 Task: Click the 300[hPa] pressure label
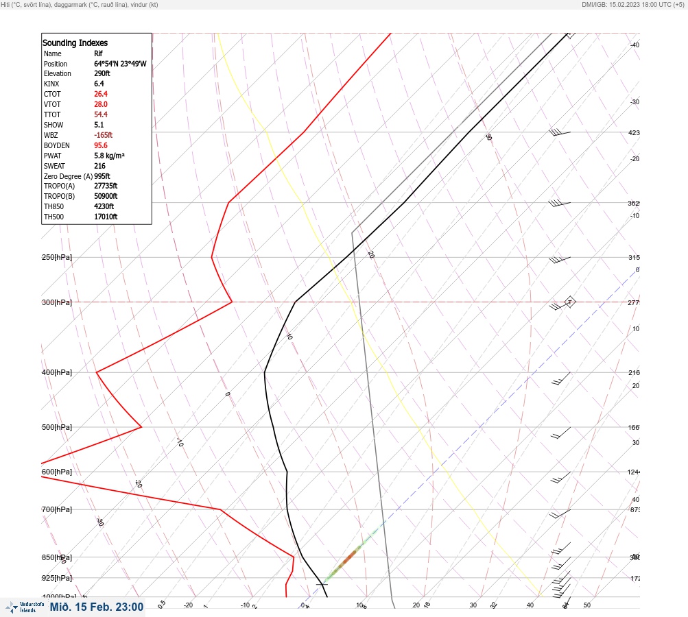(x=57, y=302)
